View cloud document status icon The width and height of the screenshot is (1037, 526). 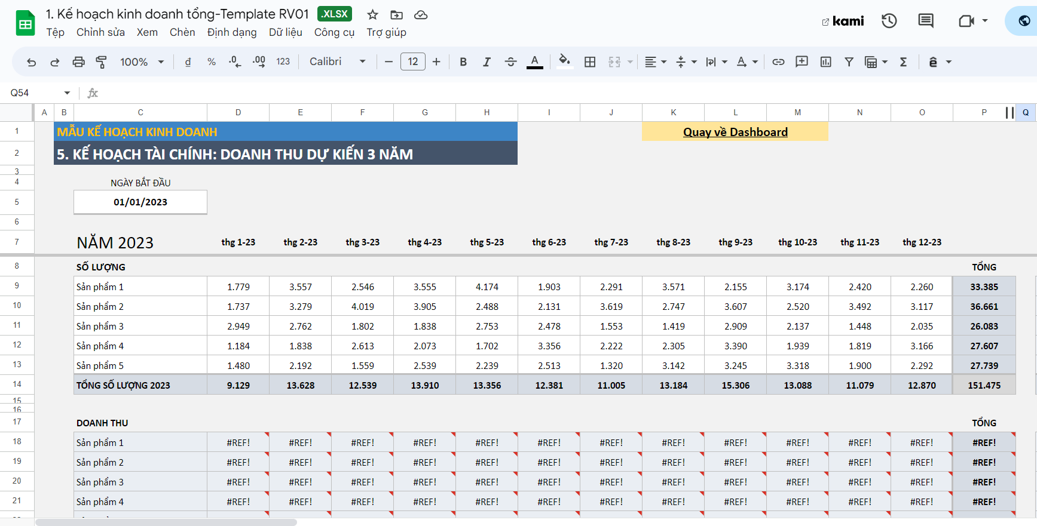click(421, 15)
